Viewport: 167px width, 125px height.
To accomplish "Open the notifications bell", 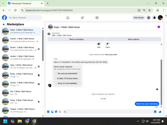I will [x=154, y=18].
